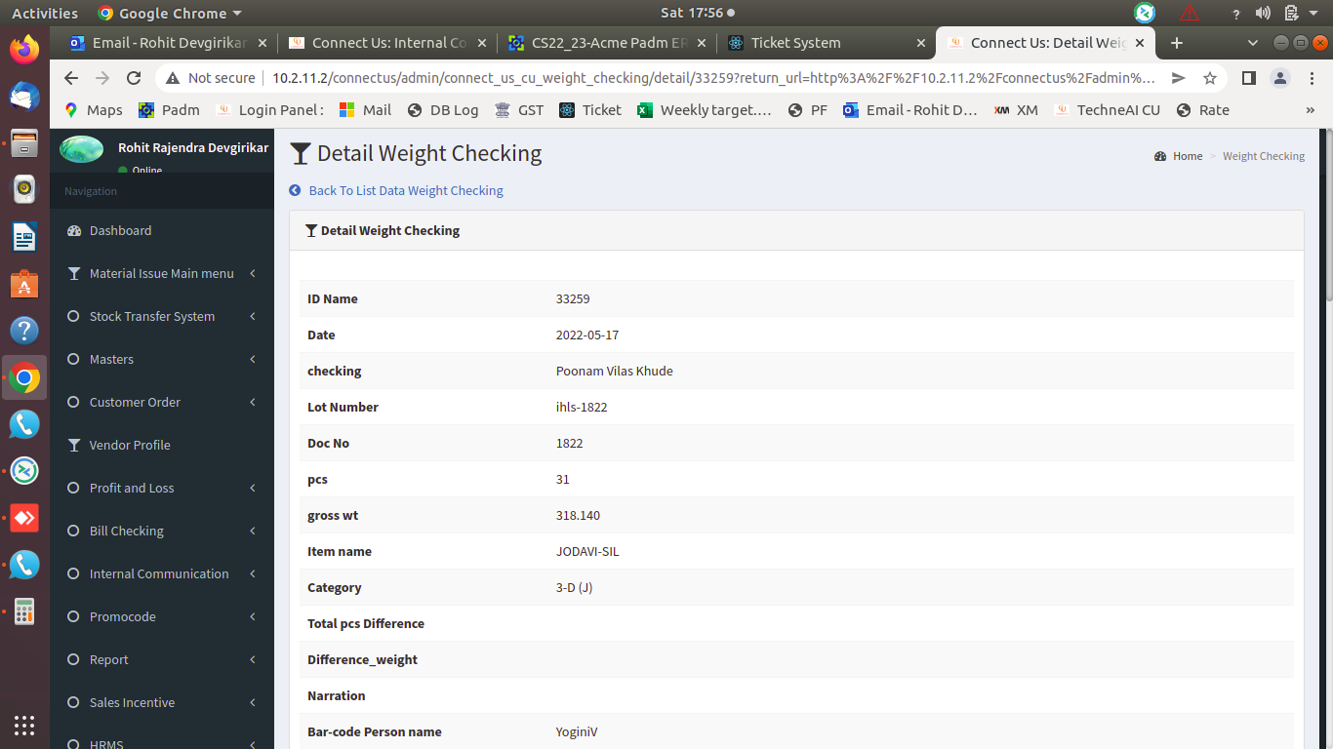This screenshot has height=749, width=1333.
Task: Switch to CS22_23-Acme Padm ER tab
Action: (608, 43)
